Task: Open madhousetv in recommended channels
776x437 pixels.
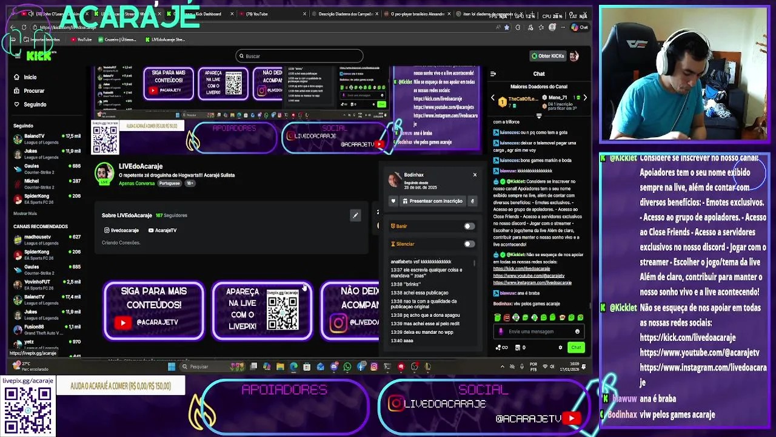Action: click(x=47, y=240)
